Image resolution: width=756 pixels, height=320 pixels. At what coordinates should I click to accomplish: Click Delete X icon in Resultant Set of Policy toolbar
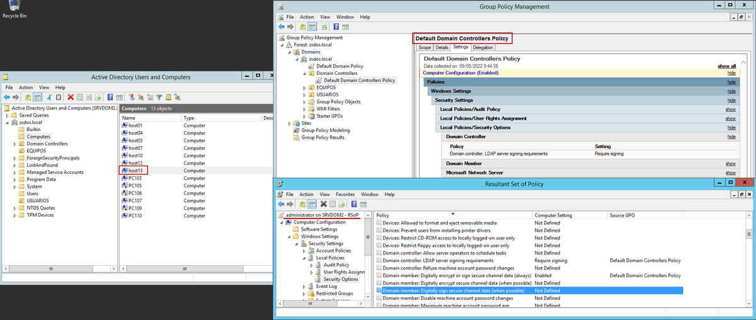pos(323,204)
